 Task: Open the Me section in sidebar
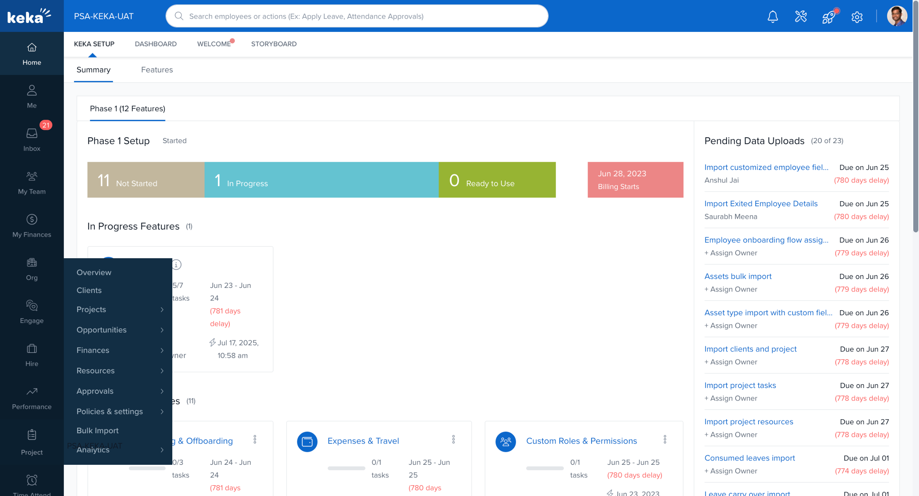pyautogui.click(x=32, y=96)
